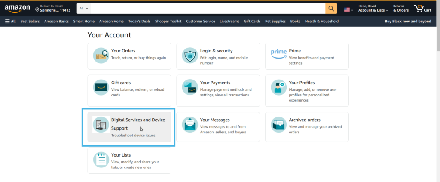
Task: Open the All hamburger menu
Action: pos(10,22)
